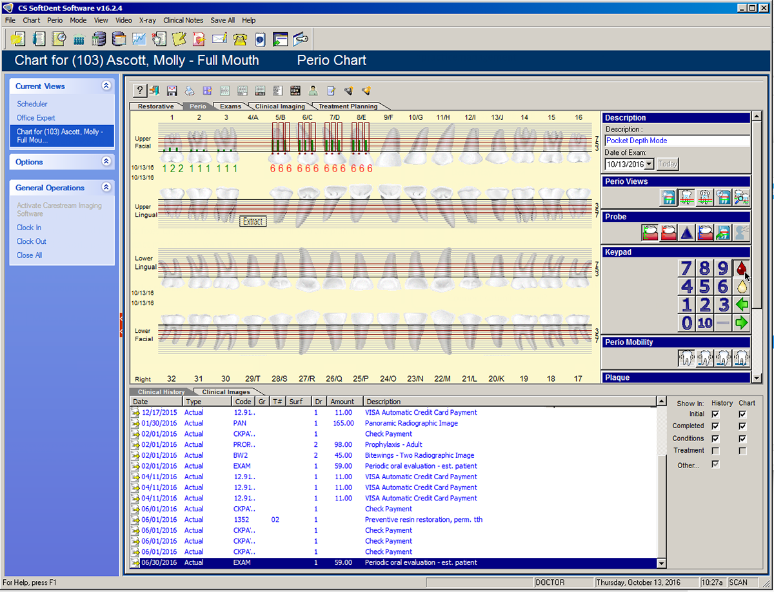Screen dimensions: 774x592
Task: Click the first Perio Views icon
Action: pos(668,197)
